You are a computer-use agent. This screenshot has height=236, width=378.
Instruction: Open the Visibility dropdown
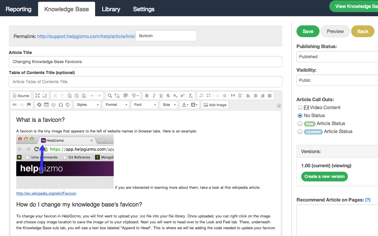(337, 80)
